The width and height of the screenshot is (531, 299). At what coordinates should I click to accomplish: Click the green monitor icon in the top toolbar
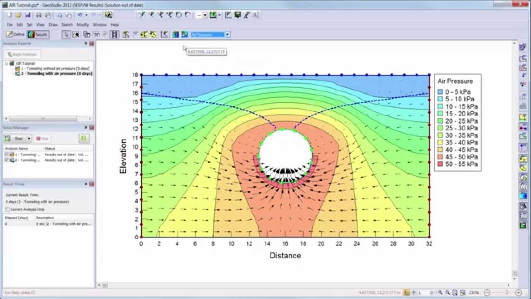pos(237,15)
